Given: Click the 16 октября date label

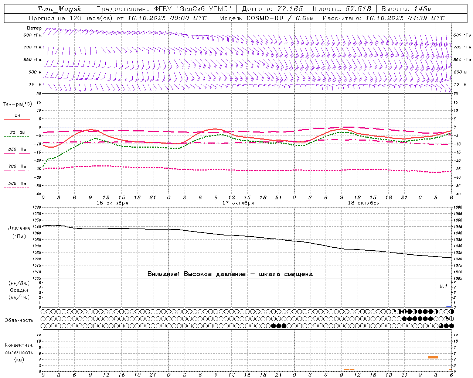Looking at the screenshot, I should pyautogui.click(x=112, y=203).
